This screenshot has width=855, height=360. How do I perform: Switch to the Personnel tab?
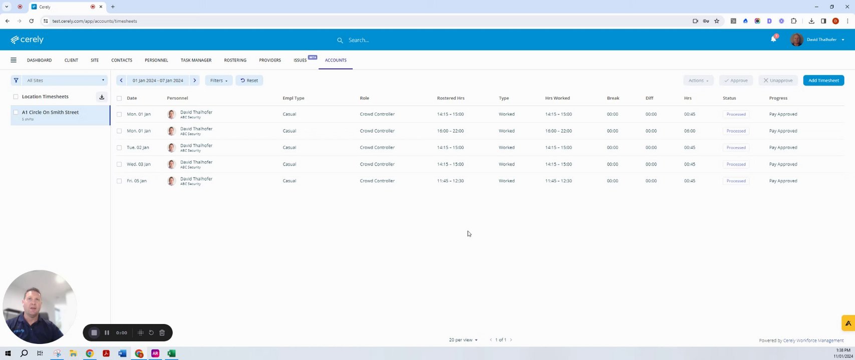(x=156, y=60)
